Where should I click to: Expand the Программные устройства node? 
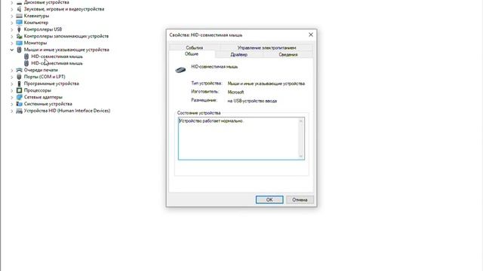pos(12,84)
